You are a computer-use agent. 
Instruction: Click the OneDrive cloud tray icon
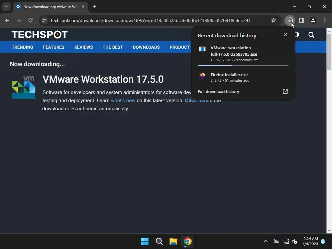(276, 241)
